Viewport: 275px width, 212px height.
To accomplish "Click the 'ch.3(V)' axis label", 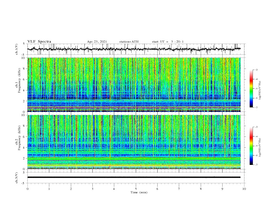I will click(x=17, y=178).
